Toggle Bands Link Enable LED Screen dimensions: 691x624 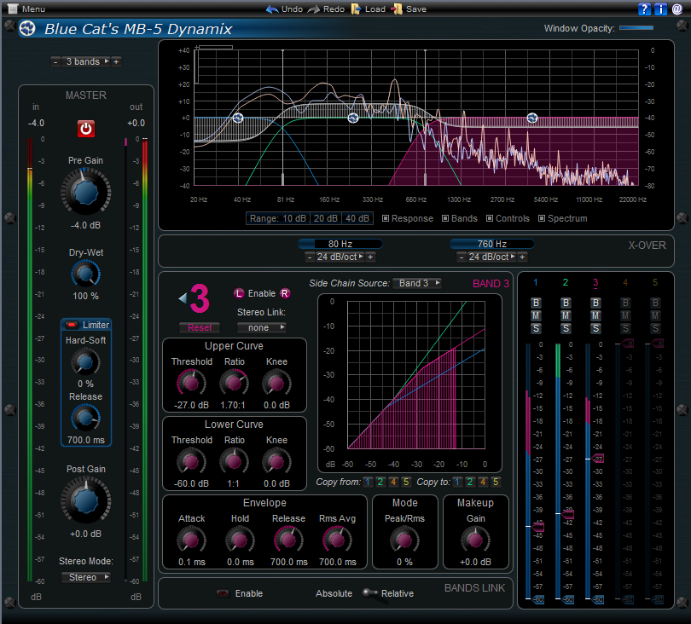pyautogui.click(x=223, y=593)
